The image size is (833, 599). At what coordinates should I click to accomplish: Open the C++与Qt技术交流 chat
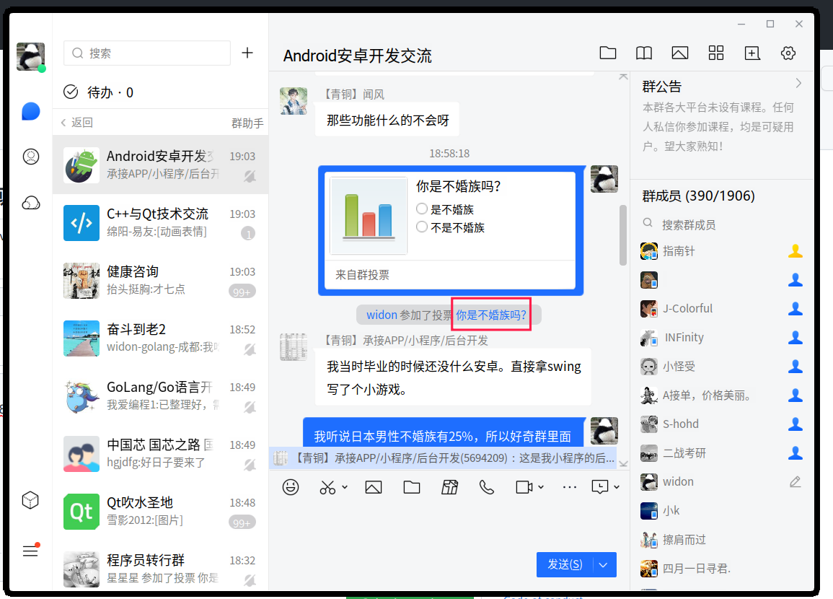pyautogui.click(x=160, y=223)
